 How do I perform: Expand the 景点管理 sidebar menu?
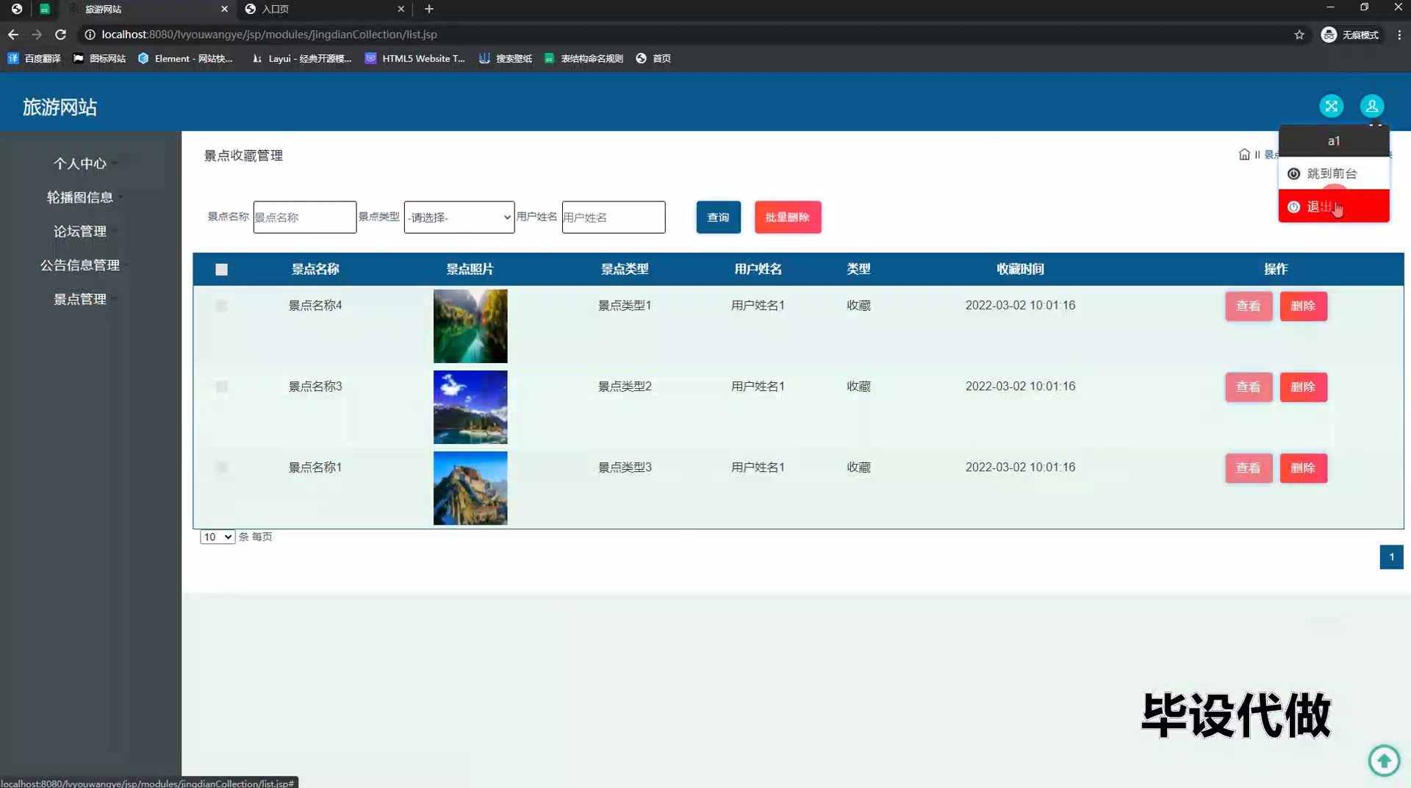point(80,299)
